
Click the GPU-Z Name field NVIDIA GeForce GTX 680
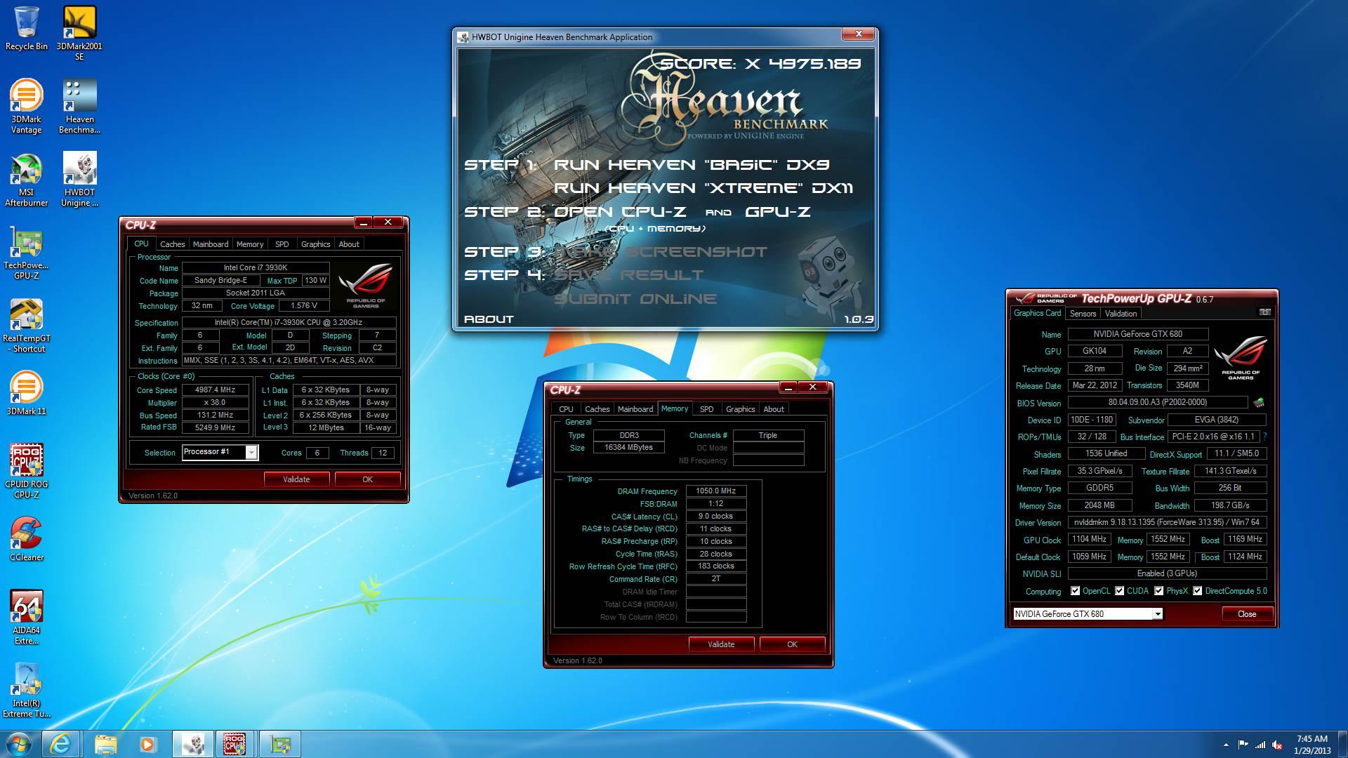click(x=1137, y=334)
